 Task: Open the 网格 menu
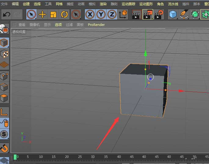point(59,4)
